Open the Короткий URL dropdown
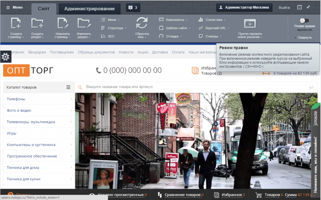 (x=214, y=28)
